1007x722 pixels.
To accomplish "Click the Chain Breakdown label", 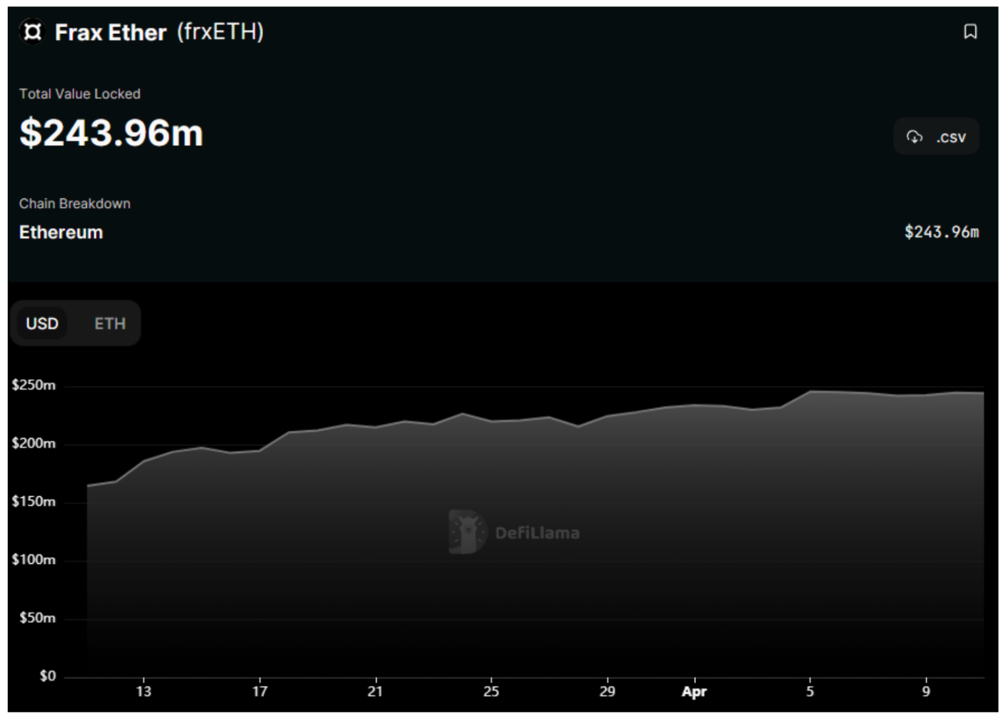I will coord(75,204).
